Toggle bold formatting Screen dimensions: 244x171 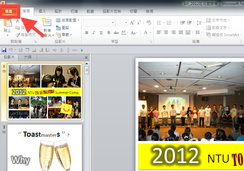87,32
